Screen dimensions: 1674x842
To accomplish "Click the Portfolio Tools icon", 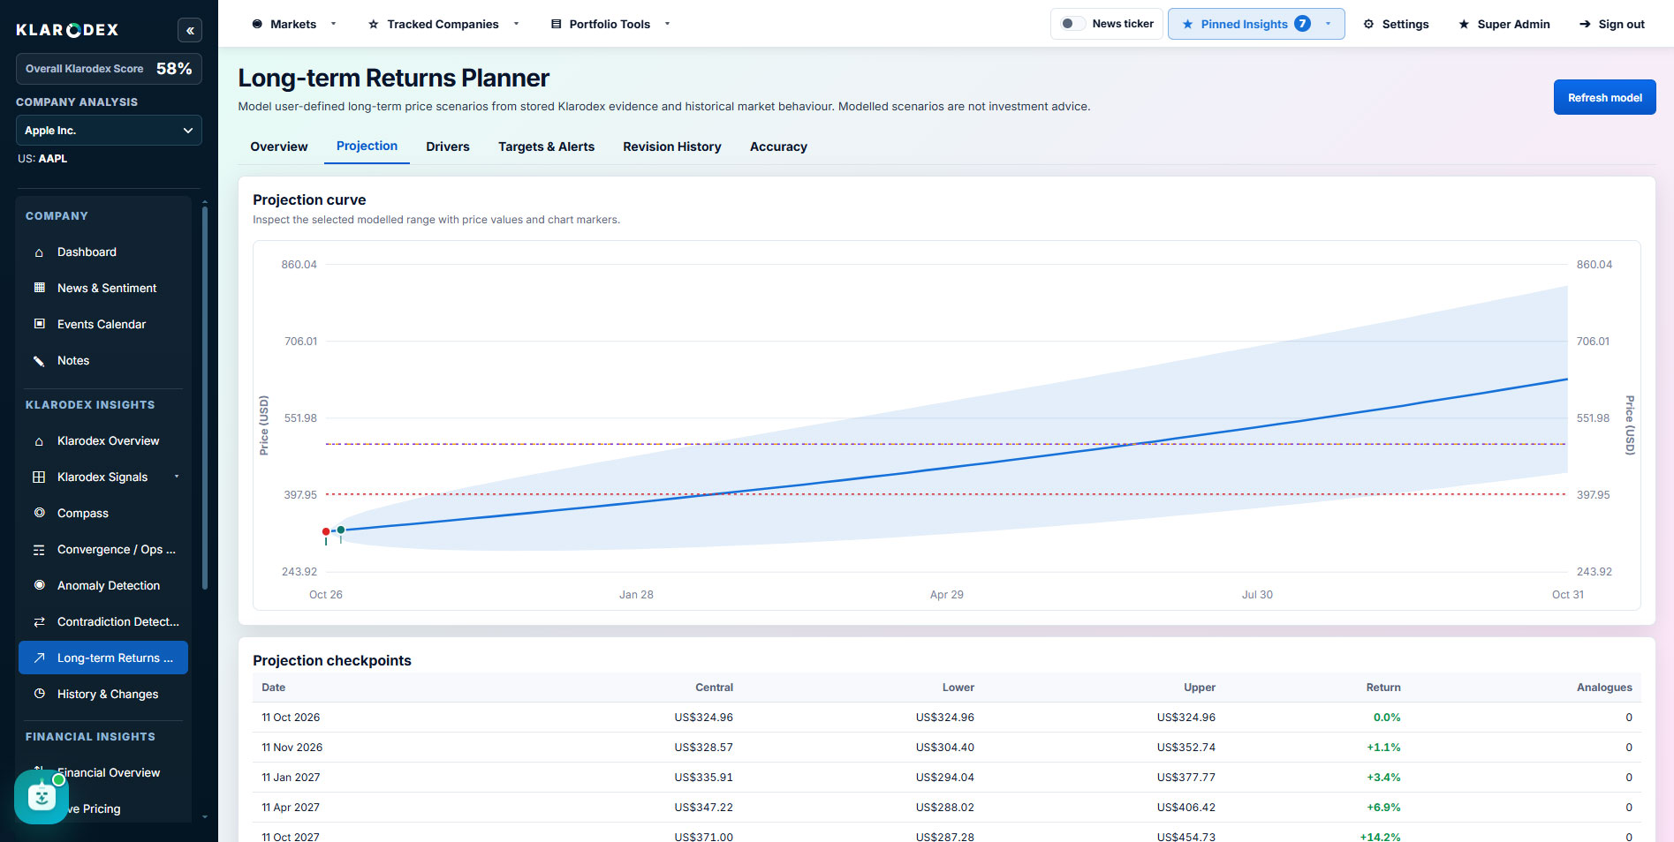I will coord(556,24).
